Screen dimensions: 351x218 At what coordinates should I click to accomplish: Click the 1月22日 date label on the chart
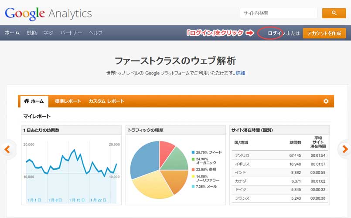coord(98,200)
